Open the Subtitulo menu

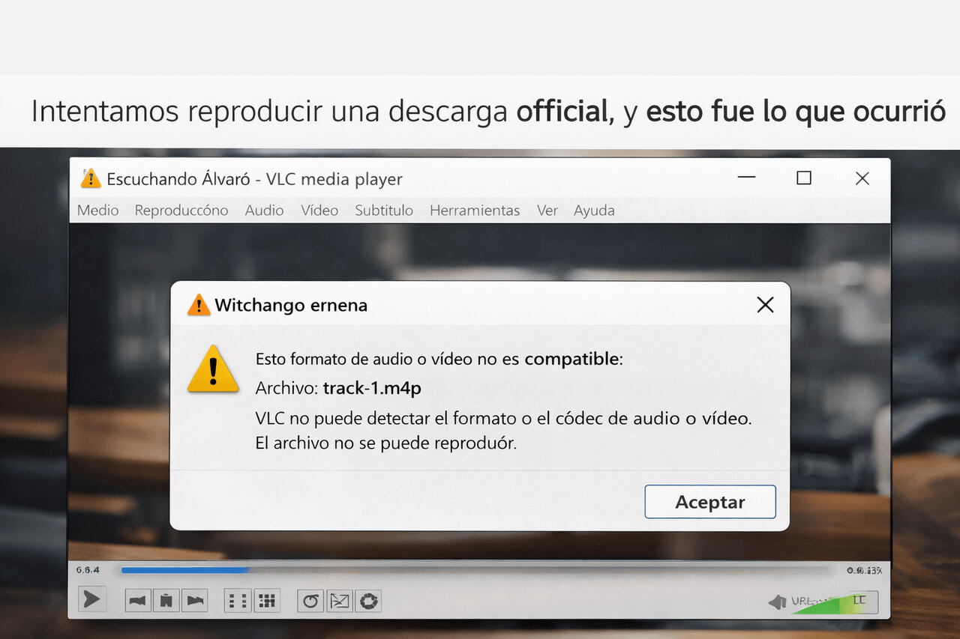pyautogui.click(x=383, y=211)
